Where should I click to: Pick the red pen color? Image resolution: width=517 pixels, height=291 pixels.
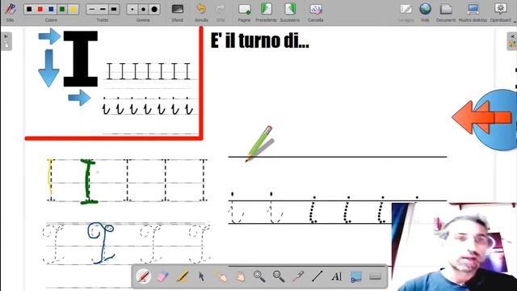(40, 9)
